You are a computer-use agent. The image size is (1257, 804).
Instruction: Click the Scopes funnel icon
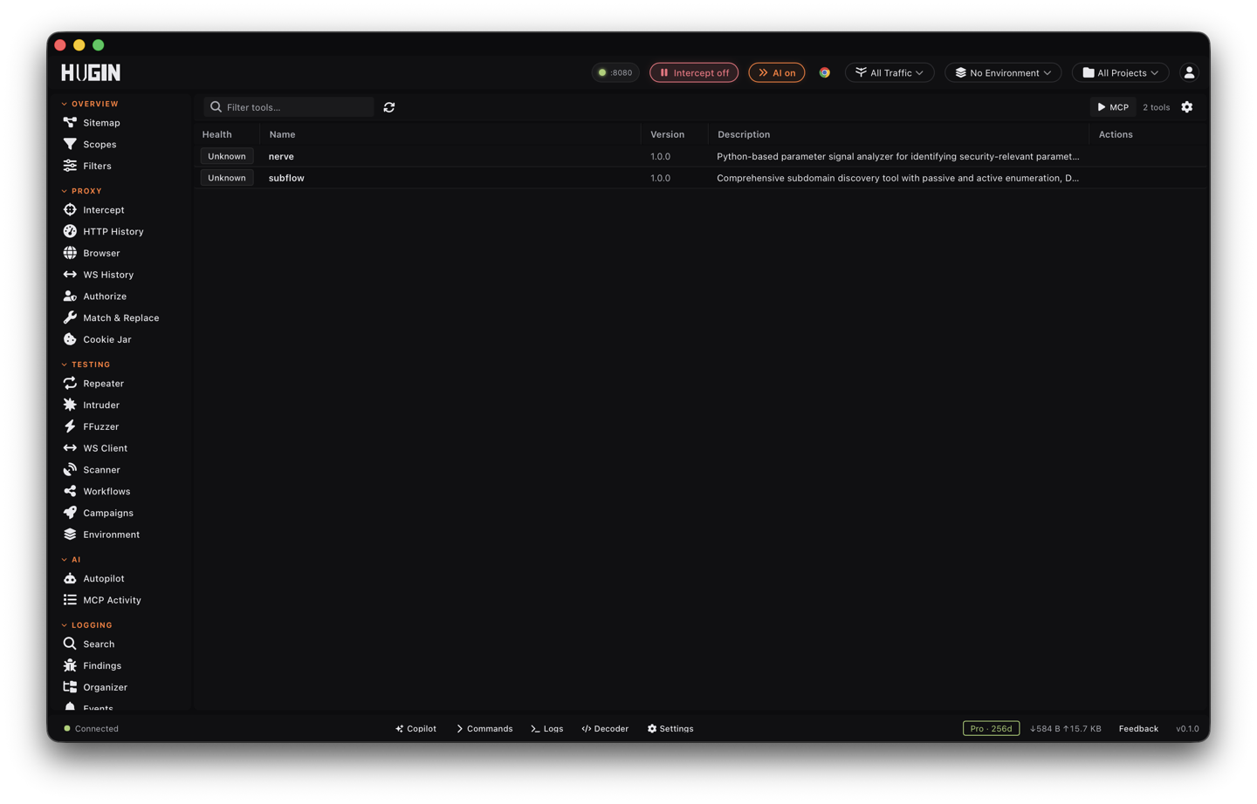[70, 144]
